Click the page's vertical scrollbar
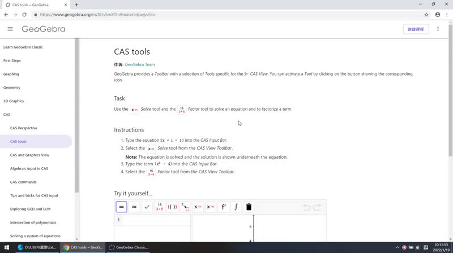The height and width of the screenshot is (253, 453). tap(450, 91)
